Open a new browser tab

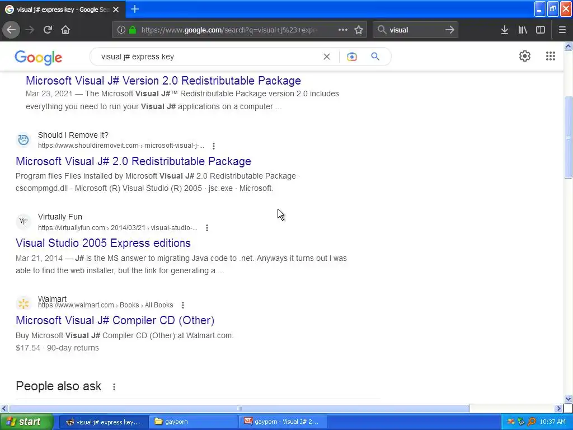point(134,9)
